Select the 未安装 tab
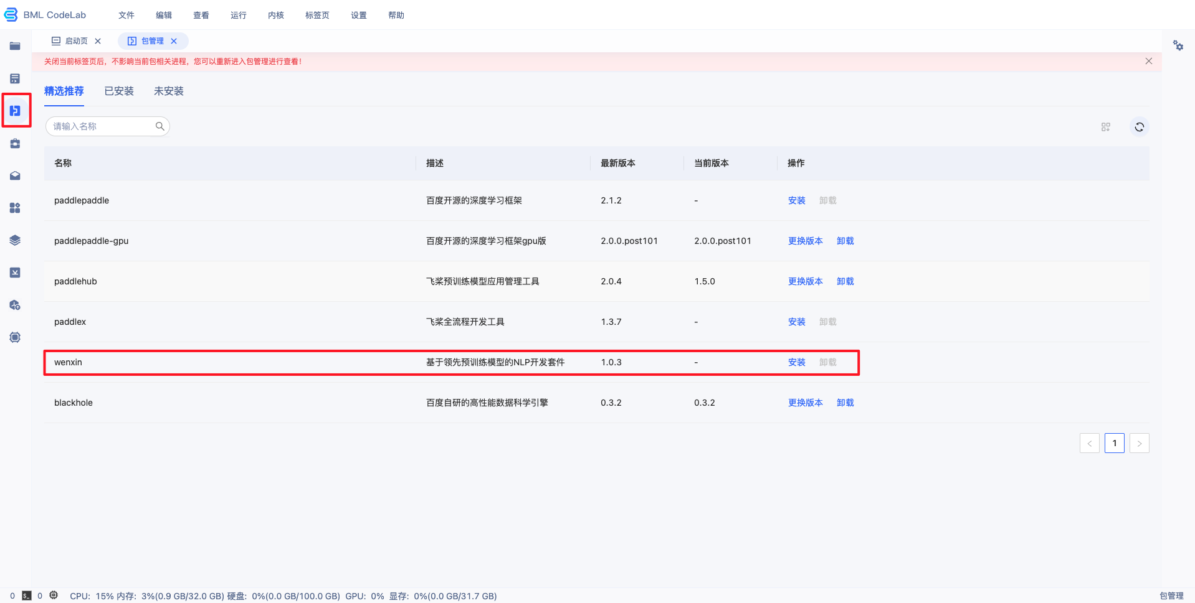The width and height of the screenshot is (1195, 603). pos(169,91)
